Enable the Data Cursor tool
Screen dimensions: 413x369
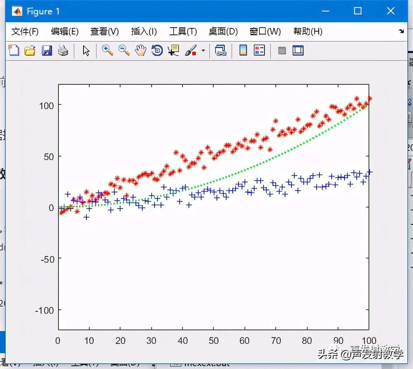click(x=174, y=51)
